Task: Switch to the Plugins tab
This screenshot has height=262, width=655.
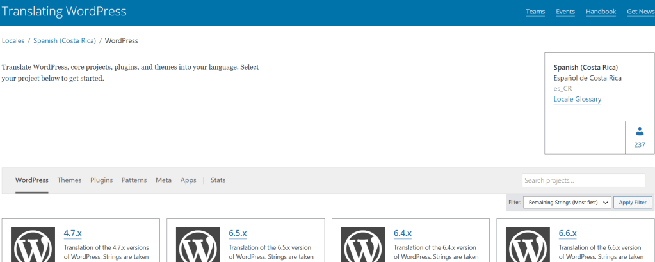Action: 102,180
